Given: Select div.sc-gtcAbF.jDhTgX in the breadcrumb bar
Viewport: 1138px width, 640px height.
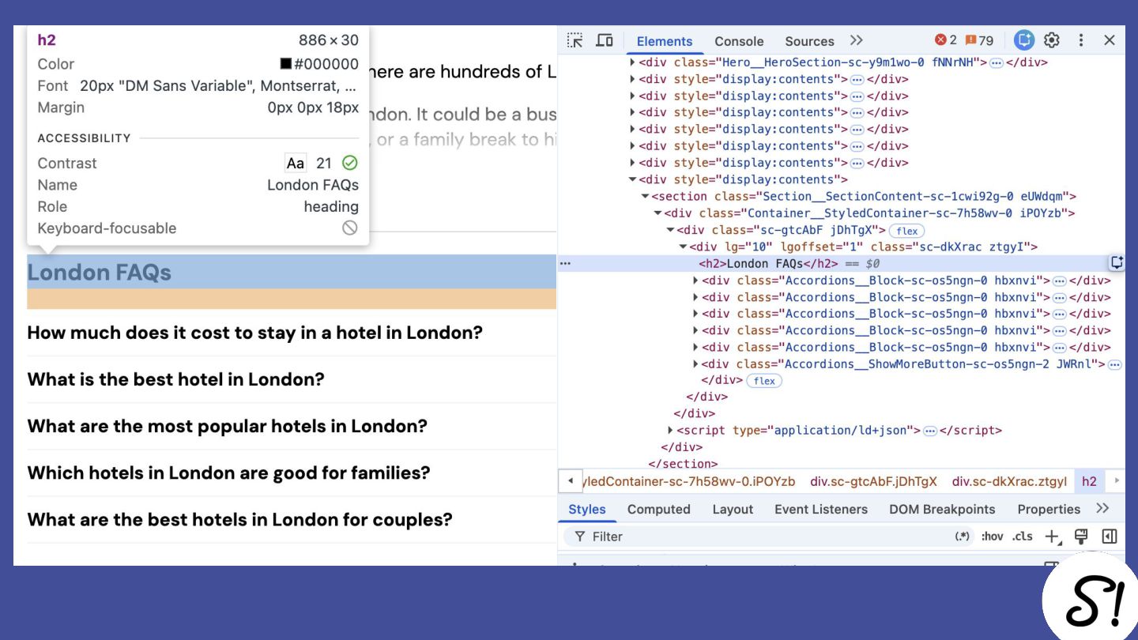Looking at the screenshot, I should coord(874,481).
